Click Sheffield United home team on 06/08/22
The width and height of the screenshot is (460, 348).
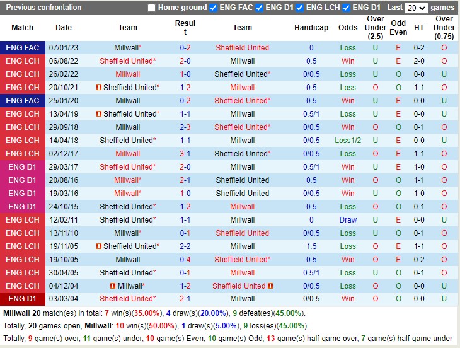tap(128, 61)
